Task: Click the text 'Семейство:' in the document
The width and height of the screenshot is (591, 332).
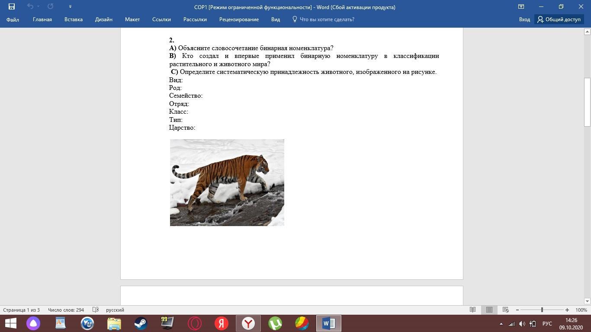Action: [x=186, y=96]
